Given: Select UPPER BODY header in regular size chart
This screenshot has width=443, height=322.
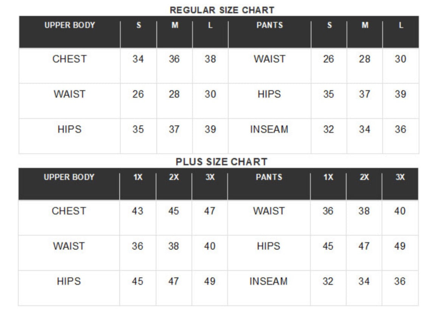Looking at the screenshot, I should pyautogui.click(x=70, y=25).
